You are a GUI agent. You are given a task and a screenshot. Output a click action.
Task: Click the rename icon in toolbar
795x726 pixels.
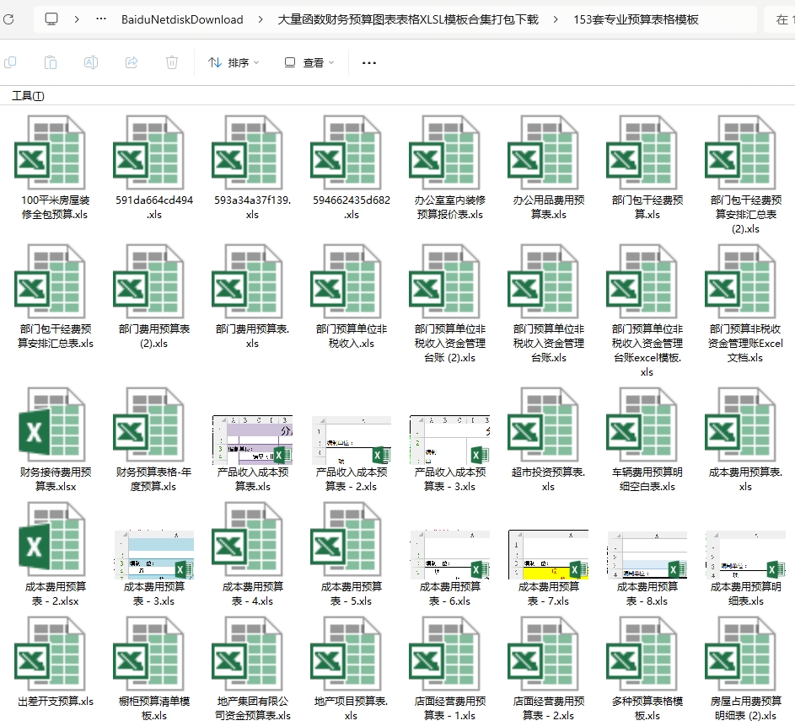click(x=91, y=62)
